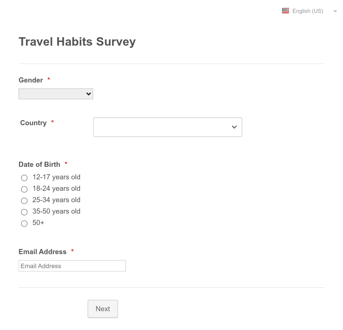
Task: Click the Gender dropdown chevron
Action: click(88, 94)
